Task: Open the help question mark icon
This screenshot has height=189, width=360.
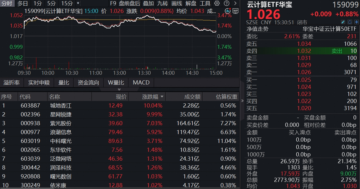Action: point(226,3)
